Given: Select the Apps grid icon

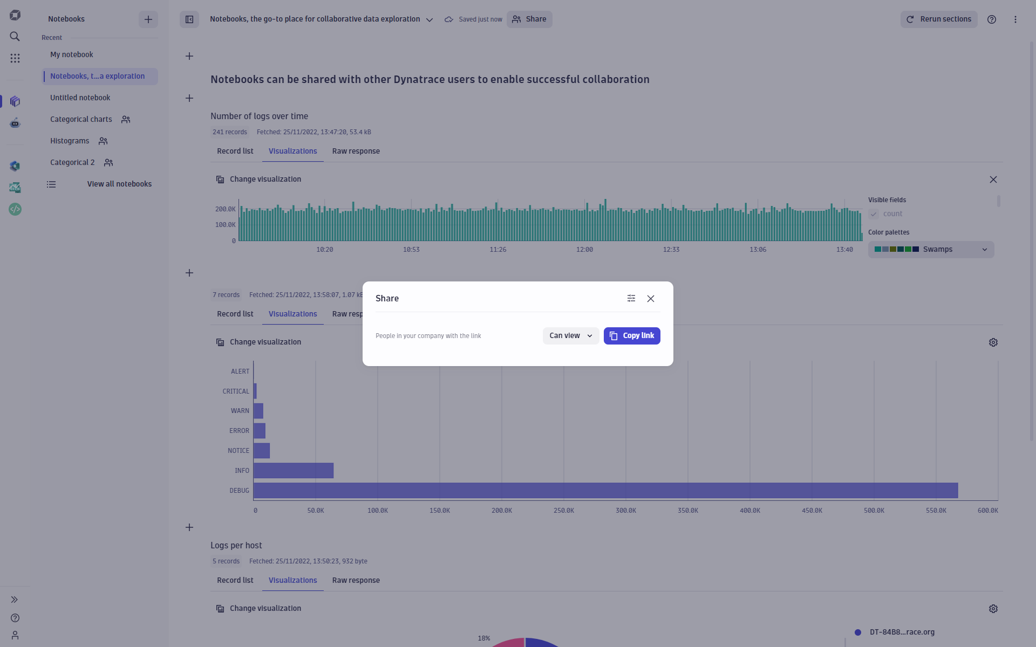Looking at the screenshot, I should [x=15, y=59].
